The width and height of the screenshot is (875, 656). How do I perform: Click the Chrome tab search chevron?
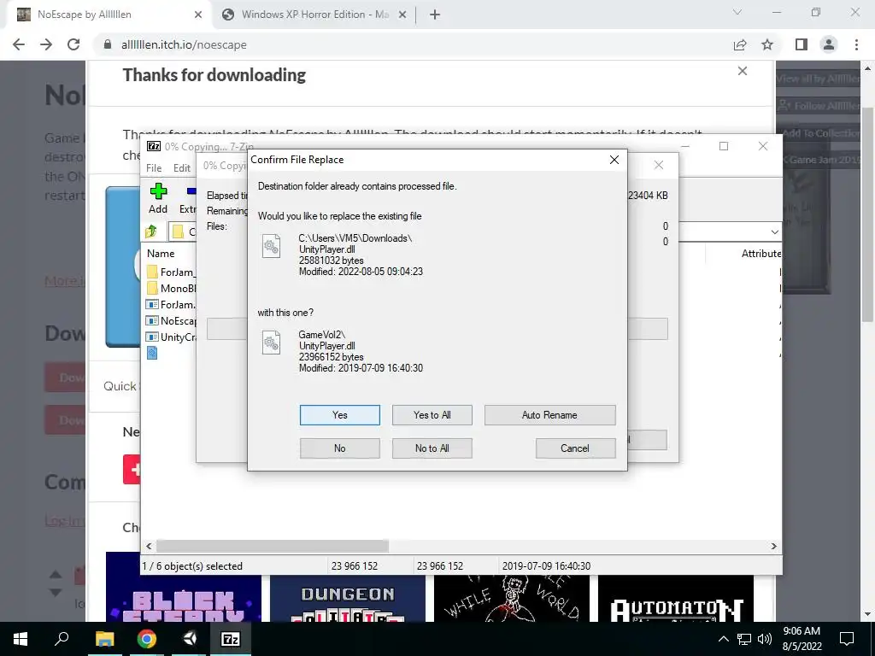737,12
